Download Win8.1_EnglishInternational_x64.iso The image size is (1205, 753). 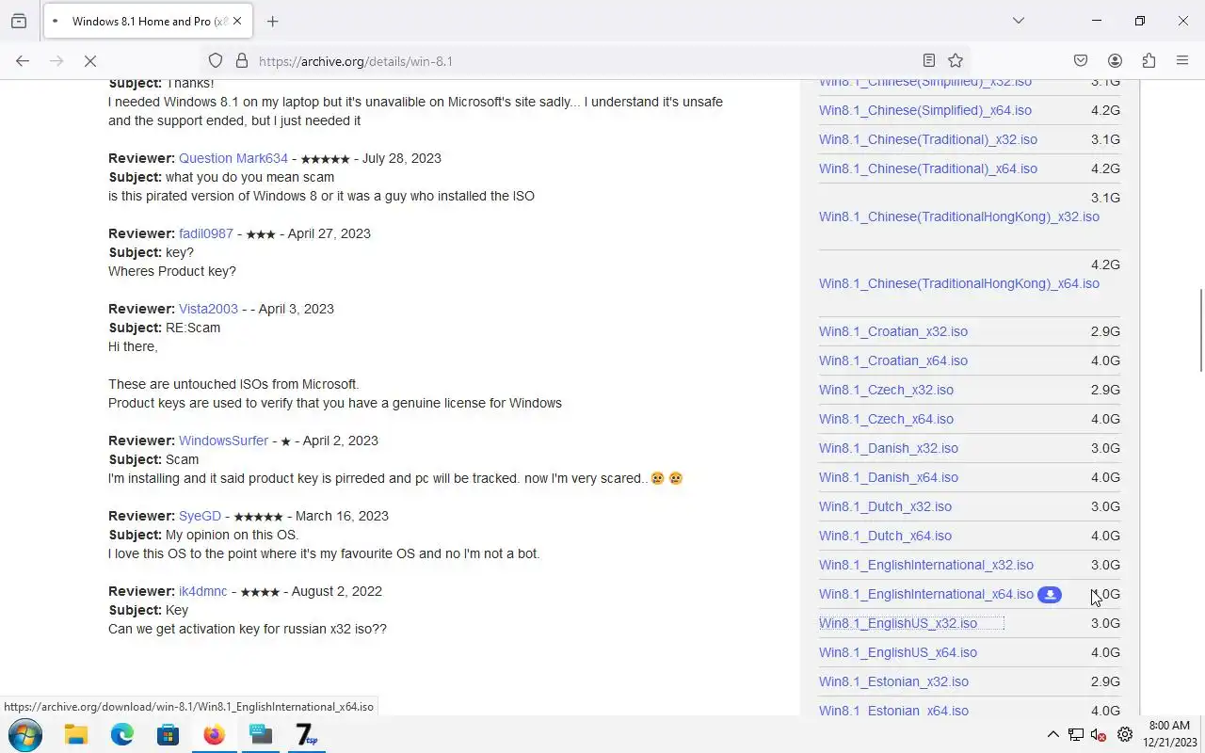point(926,594)
